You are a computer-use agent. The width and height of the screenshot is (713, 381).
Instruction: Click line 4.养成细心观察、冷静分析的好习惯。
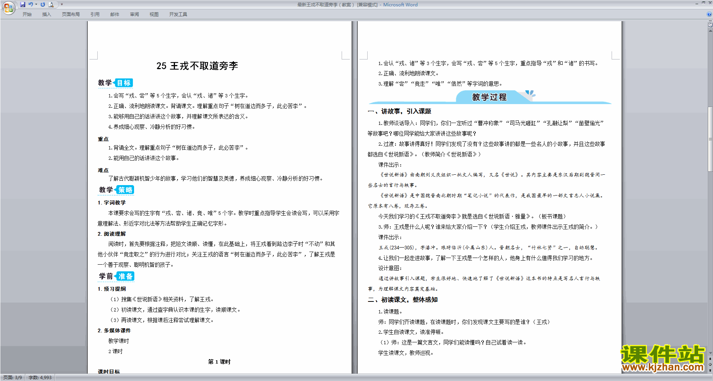click(x=152, y=127)
